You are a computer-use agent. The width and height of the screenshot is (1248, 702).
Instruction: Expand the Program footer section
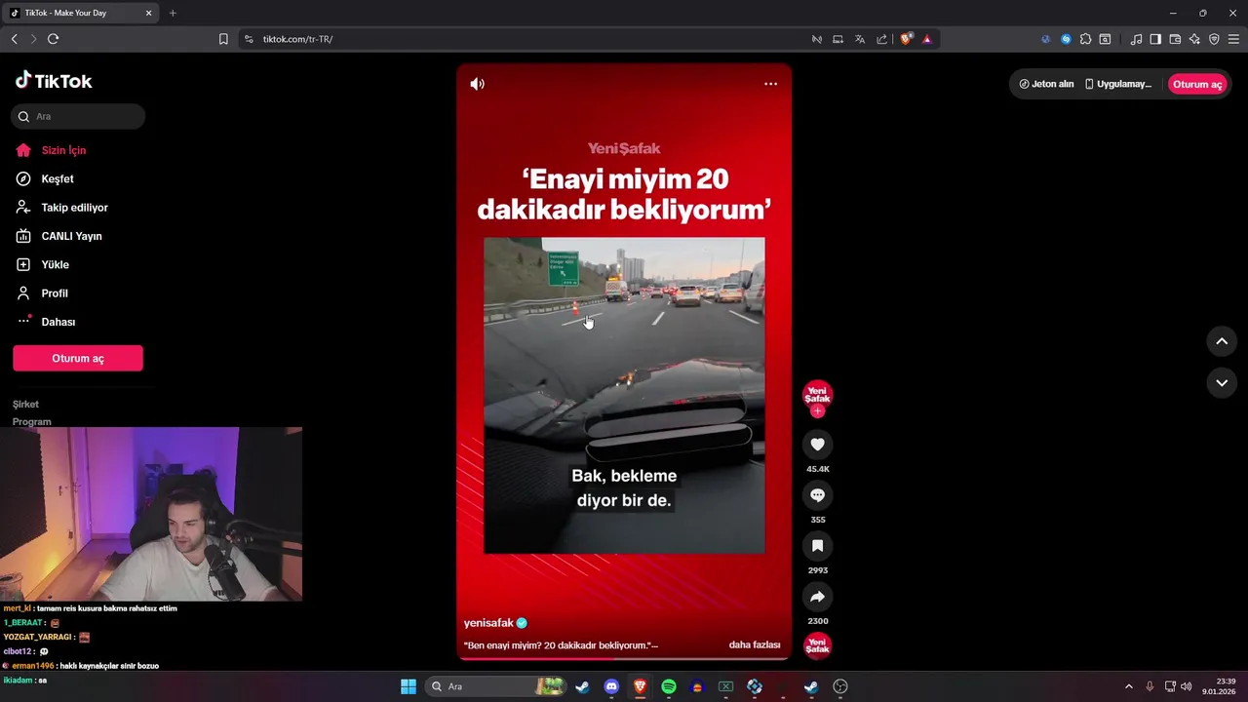[x=32, y=421]
